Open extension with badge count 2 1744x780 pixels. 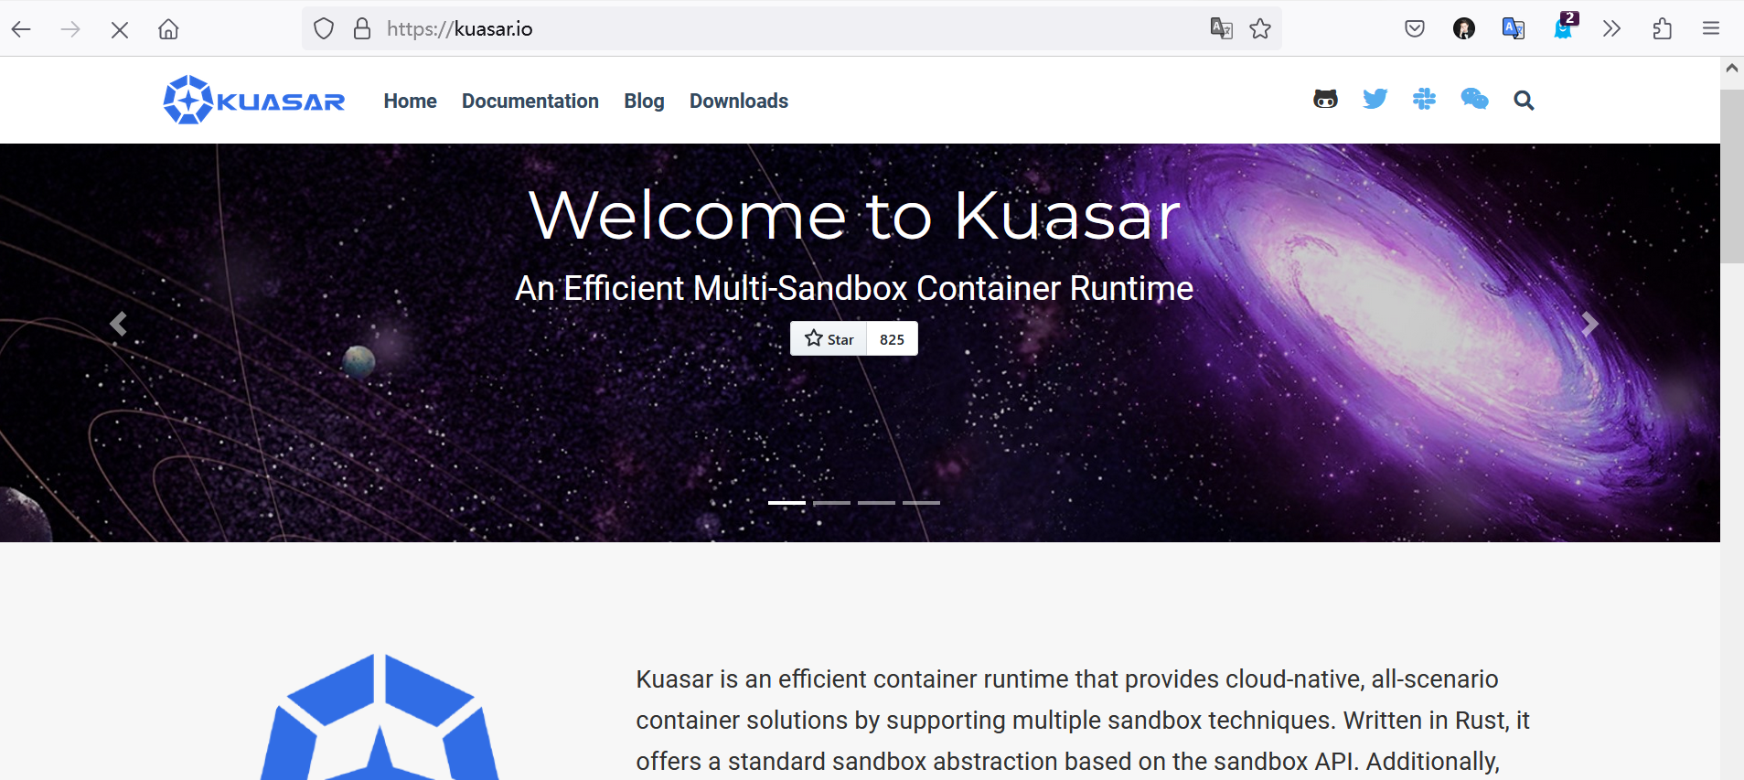click(x=1565, y=27)
